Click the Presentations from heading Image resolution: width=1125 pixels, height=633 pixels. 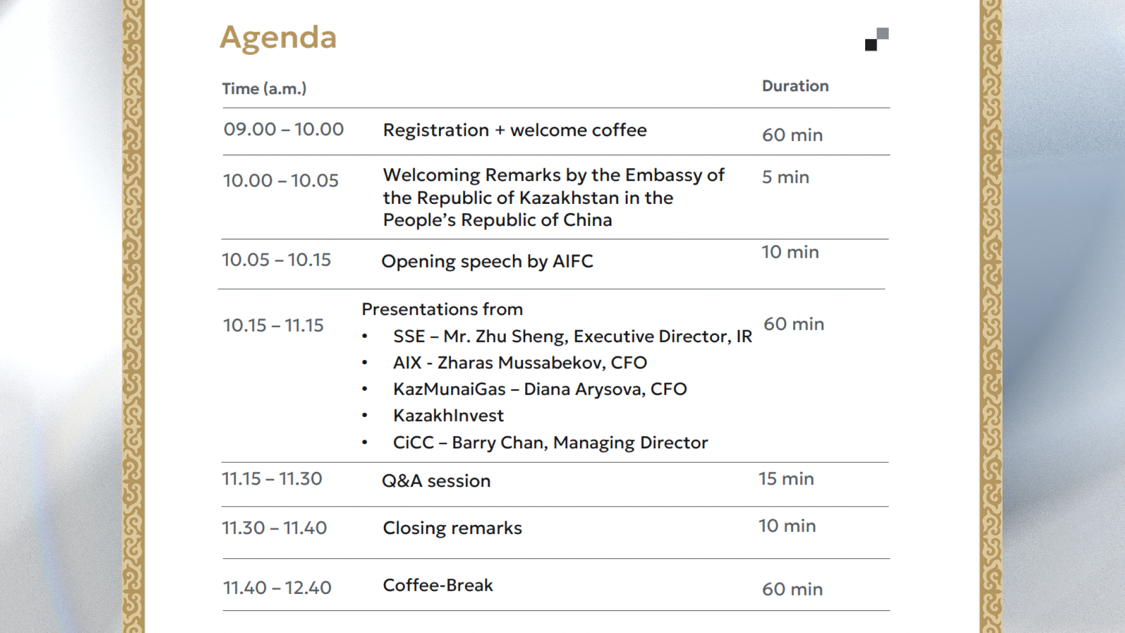[442, 309]
